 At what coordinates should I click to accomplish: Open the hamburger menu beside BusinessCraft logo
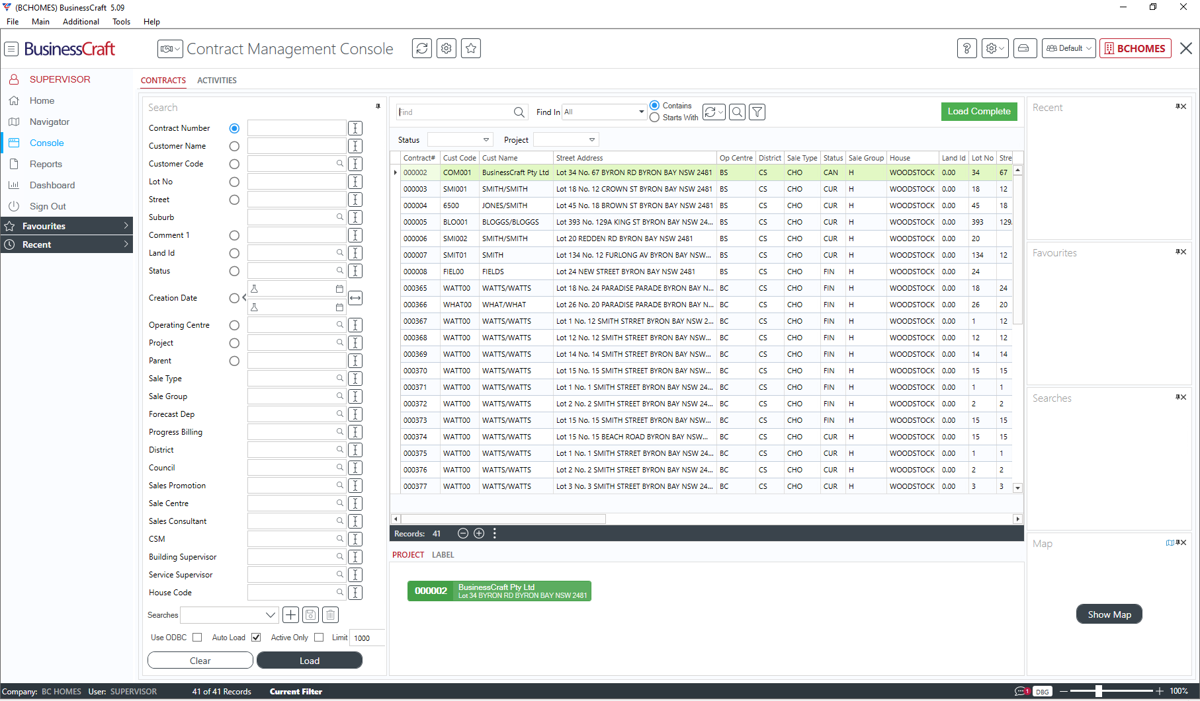pyautogui.click(x=11, y=49)
